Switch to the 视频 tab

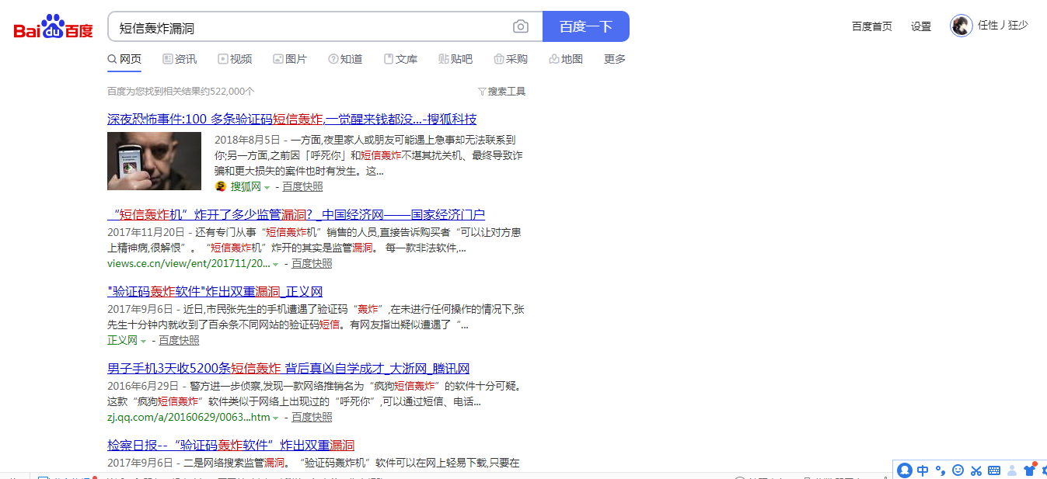click(235, 59)
